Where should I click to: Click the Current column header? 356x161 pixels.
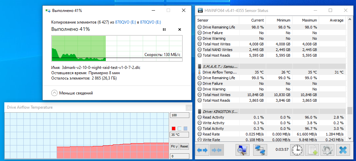[253, 20]
